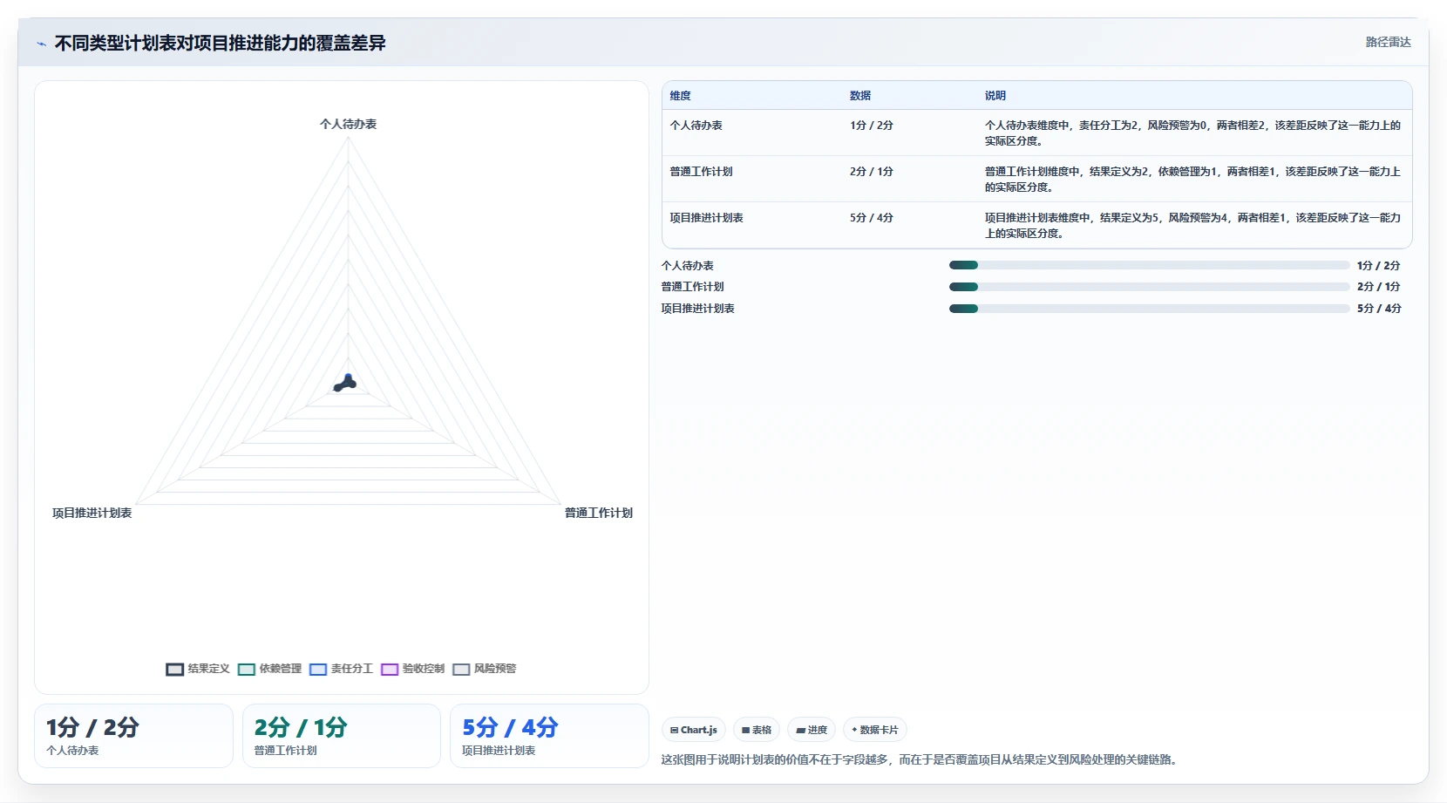Click the 个人待办表 radar axis label

tap(348, 124)
